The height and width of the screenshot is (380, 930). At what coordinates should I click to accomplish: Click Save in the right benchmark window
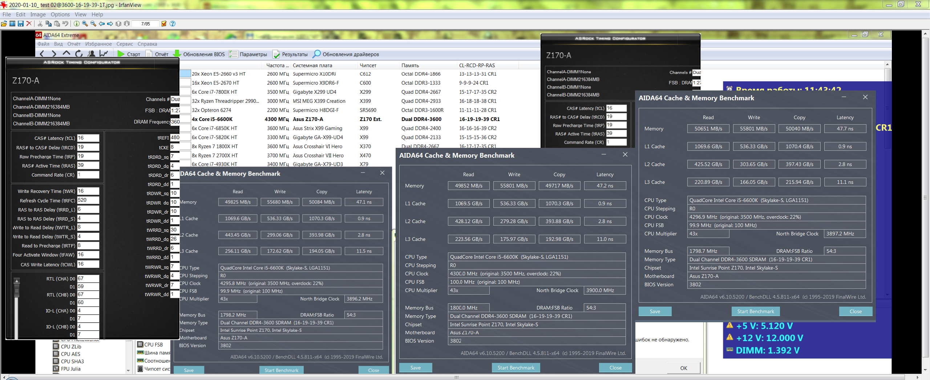[x=655, y=311]
